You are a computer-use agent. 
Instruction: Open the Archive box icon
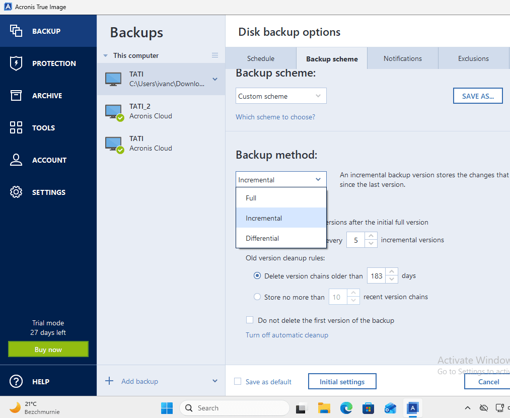pos(16,95)
